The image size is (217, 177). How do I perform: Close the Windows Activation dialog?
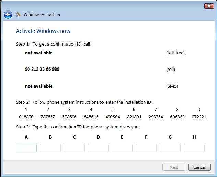pos(209,6)
